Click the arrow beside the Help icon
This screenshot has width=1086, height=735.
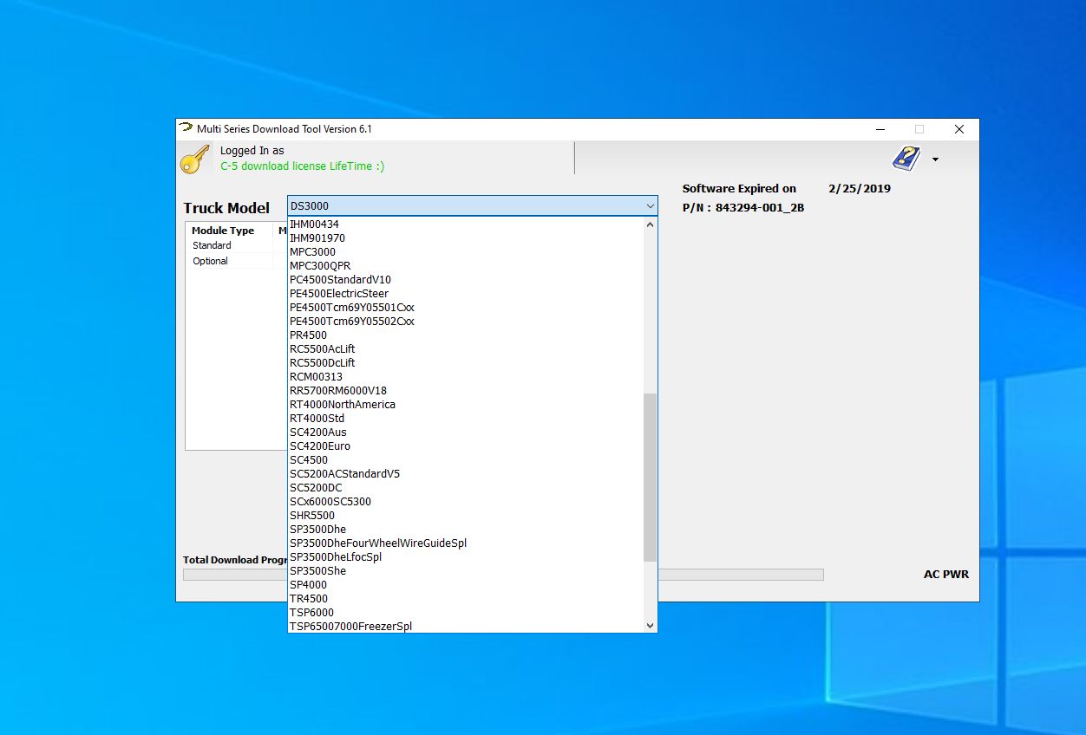935,160
